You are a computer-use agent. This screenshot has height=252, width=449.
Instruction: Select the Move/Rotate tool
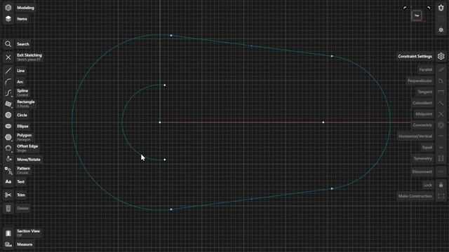tap(8, 160)
